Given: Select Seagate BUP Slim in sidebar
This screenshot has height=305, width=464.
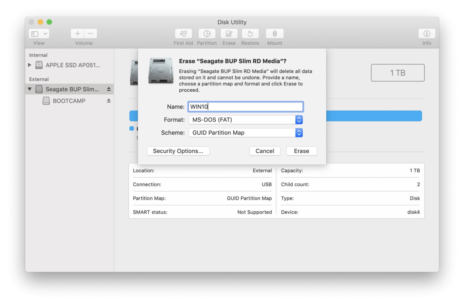Looking at the screenshot, I should (x=70, y=89).
